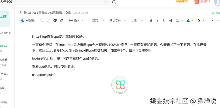The image size is (220, 108).
Task: Open the 正文 paragraph style dropdown
Action: coord(98,20)
